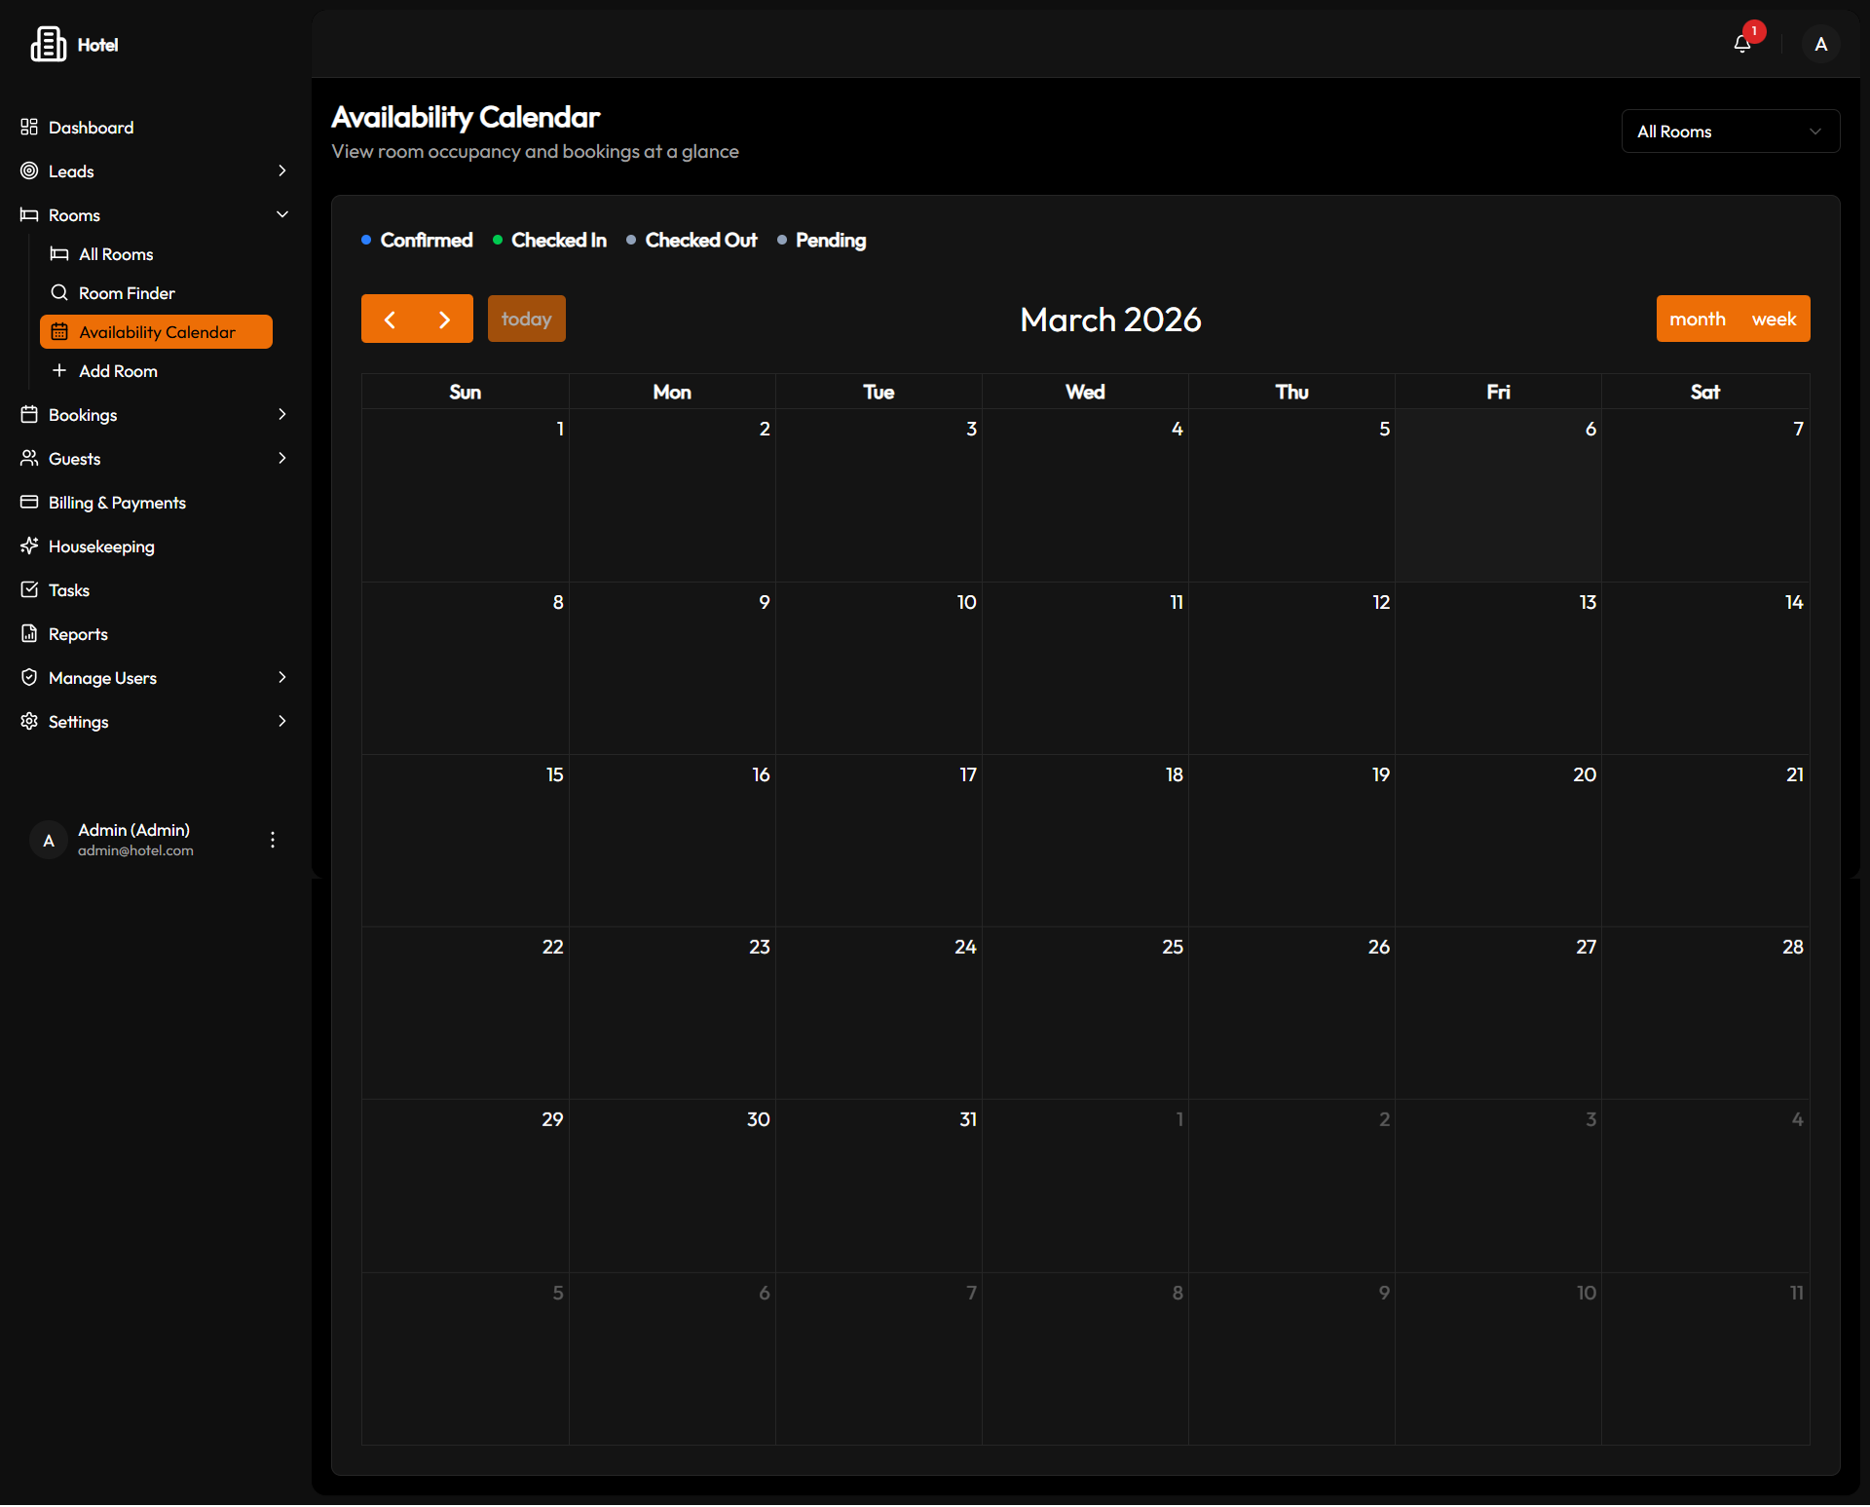Open the Room Finder search item
This screenshot has width=1870, height=1507.
(127, 293)
